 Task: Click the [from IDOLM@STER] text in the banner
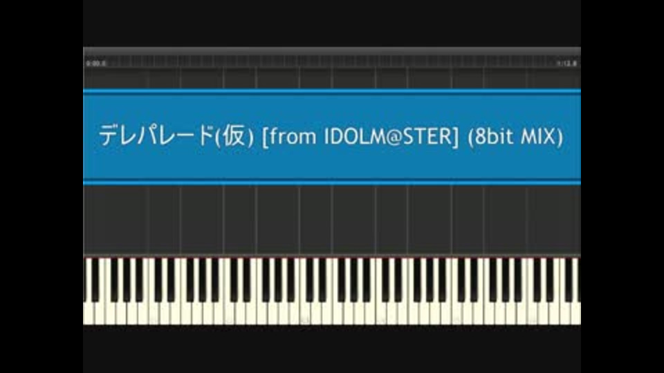[x=360, y=136]
